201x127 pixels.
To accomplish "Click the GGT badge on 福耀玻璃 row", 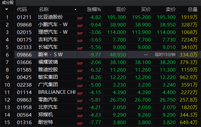I will coord(80,63).
